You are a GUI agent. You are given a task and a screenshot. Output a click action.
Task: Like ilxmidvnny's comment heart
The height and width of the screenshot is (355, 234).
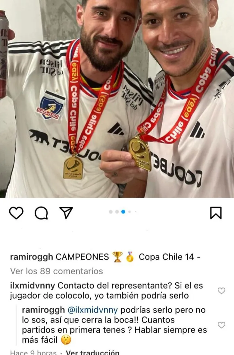(x=221, y=291)
